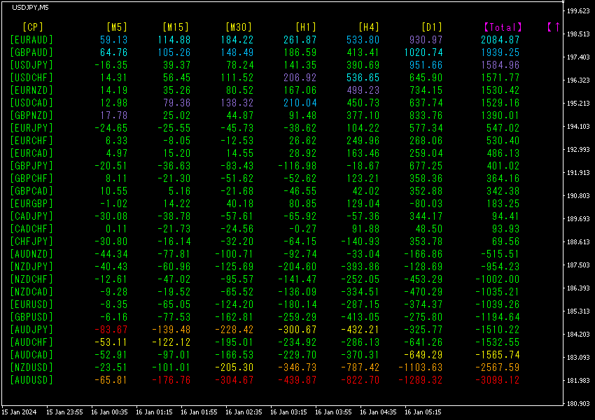
Task: Click the USDJPY,M5 chart title
Action: (x=30, y=7)
